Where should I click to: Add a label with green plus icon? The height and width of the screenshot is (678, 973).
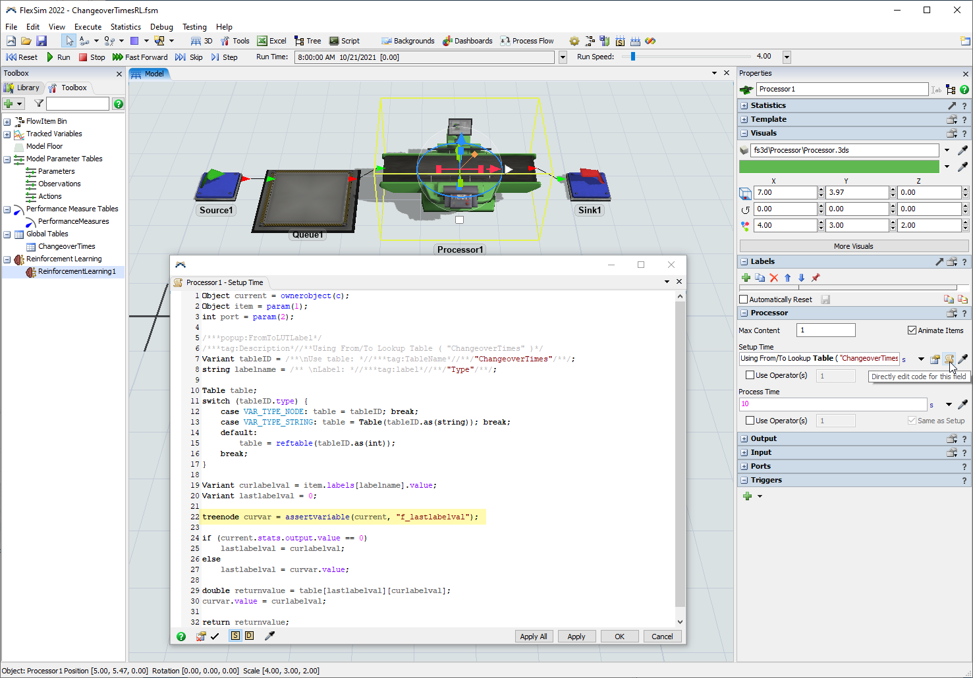pyautogui.click(x=746, y=278)
